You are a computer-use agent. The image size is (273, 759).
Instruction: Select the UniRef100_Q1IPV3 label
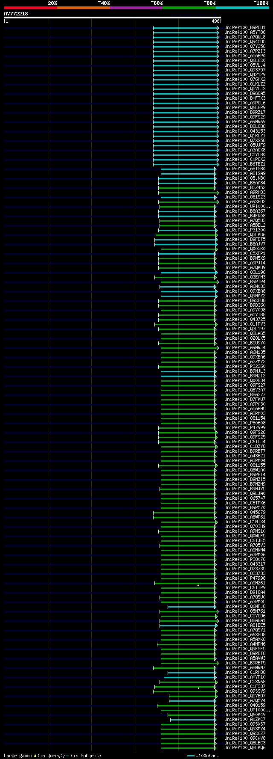click(245, 324)
